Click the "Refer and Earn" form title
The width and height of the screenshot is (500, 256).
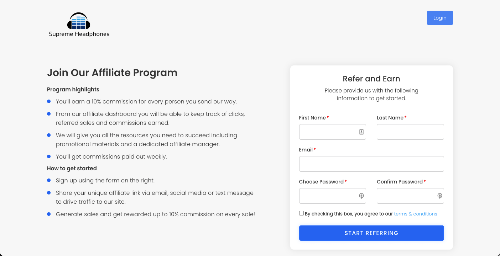[x=371, y=79]
